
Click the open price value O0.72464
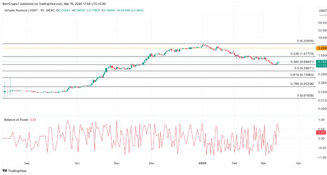coord(63,10)
